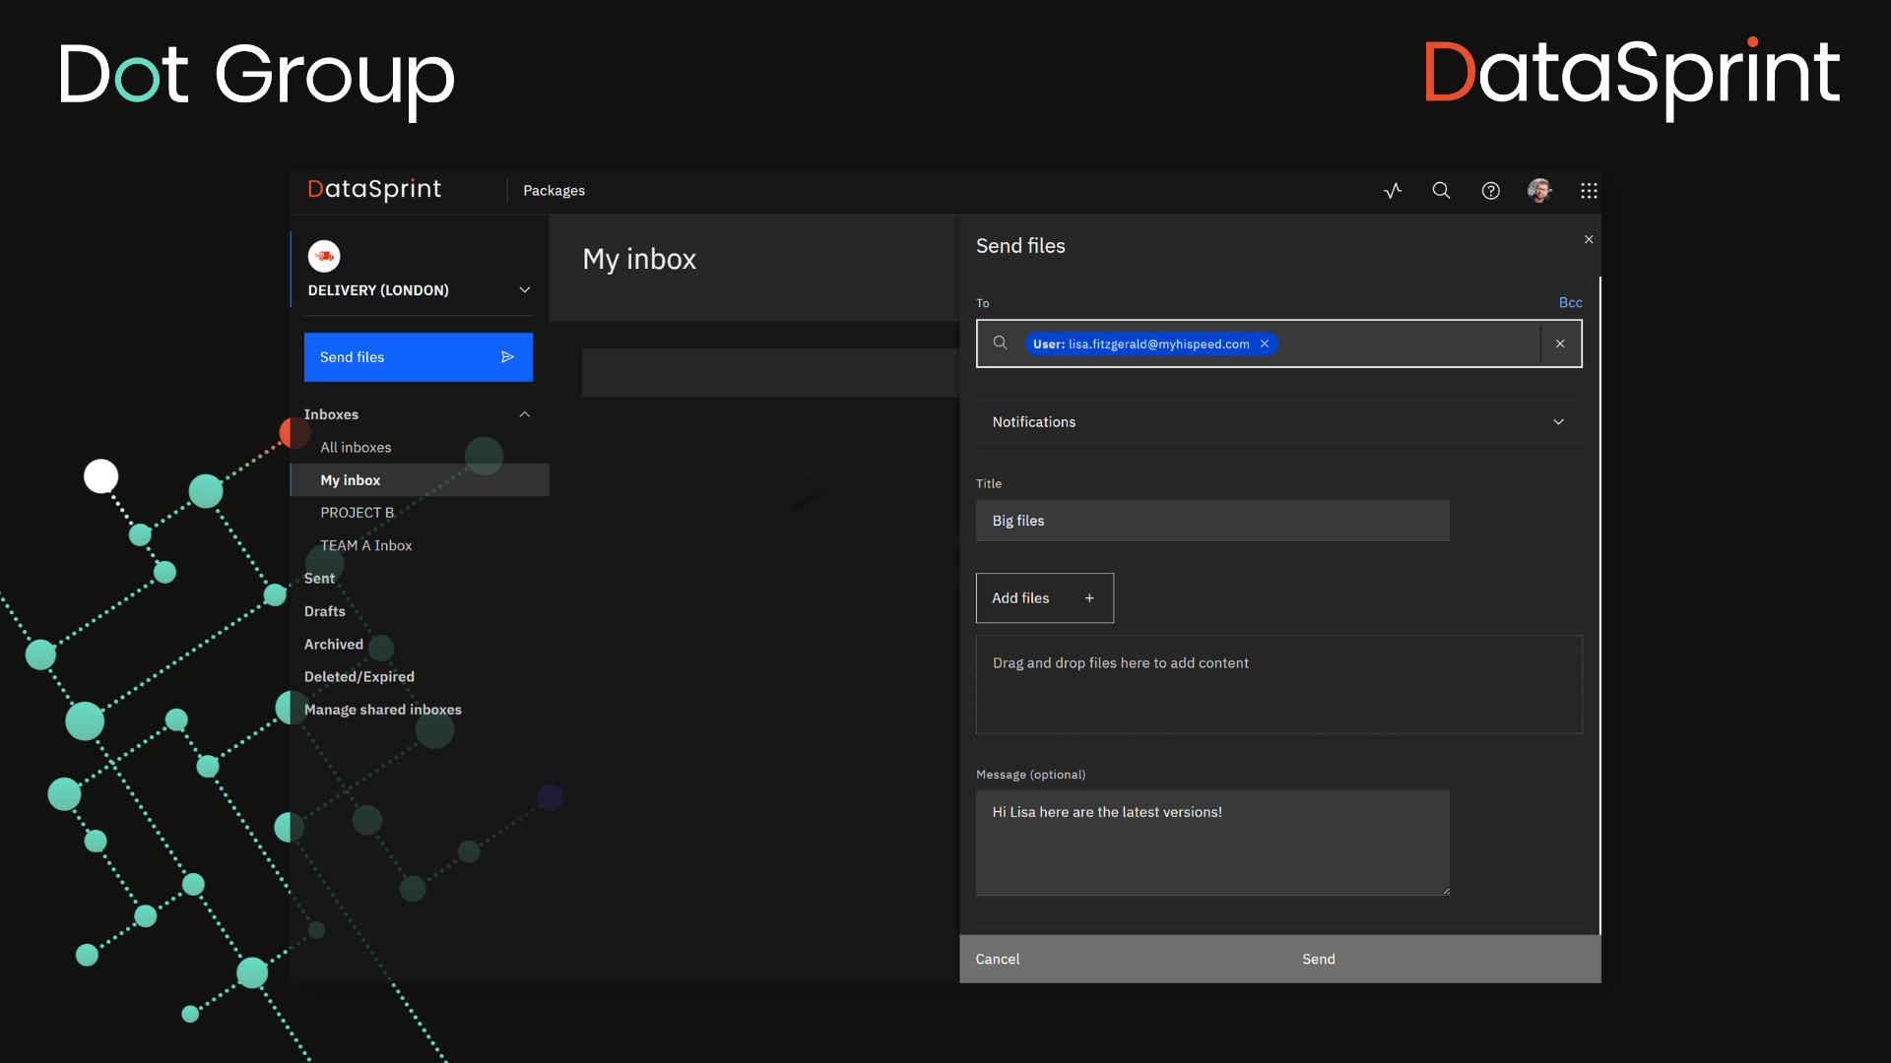Click the plus icon on Add files
The width and height of the screenshot is (1891, 1063).
pyautogui.click(x=1089, y=598)
